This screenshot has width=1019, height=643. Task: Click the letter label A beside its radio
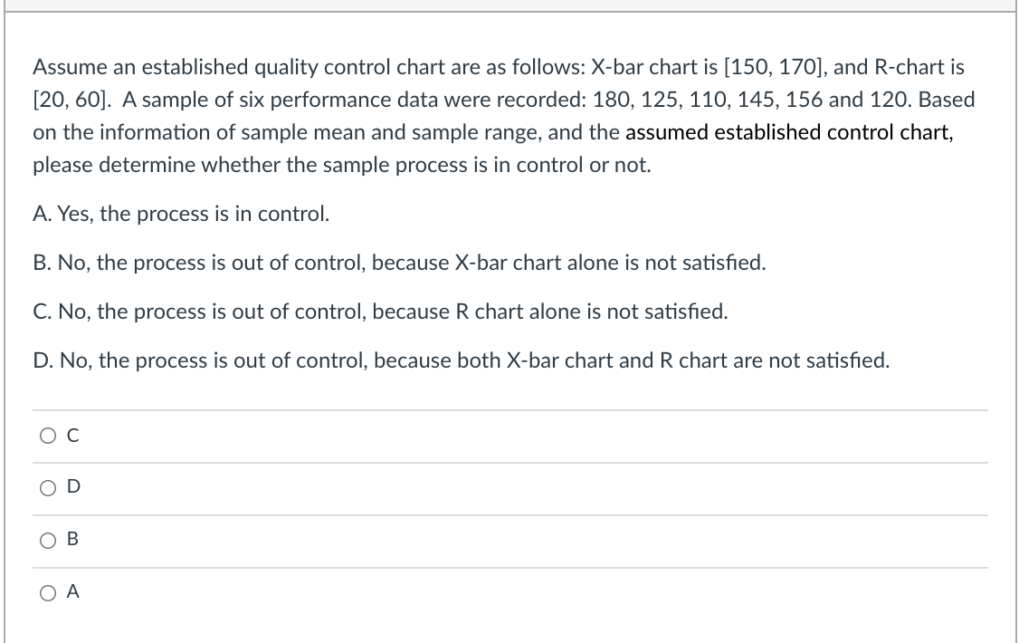point(71,591)
